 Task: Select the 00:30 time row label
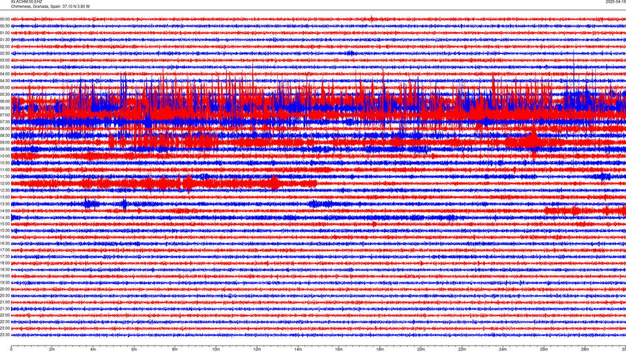pyautogui.click(x=5, y=26)
